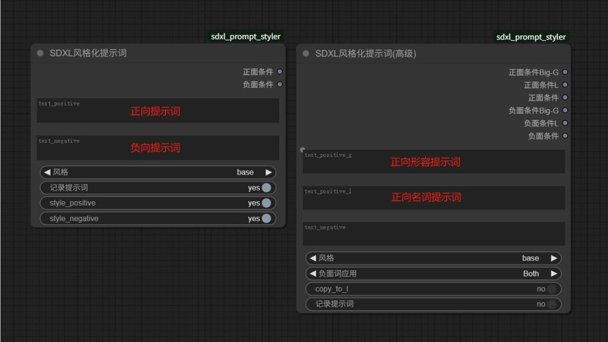Click 负面条件 output socket on advanced node
Viewport: 608px width, 342px height.
click(565, 136)
